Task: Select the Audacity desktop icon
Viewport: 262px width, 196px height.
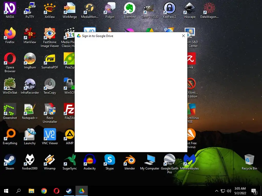Action: (x=90, y=162)
